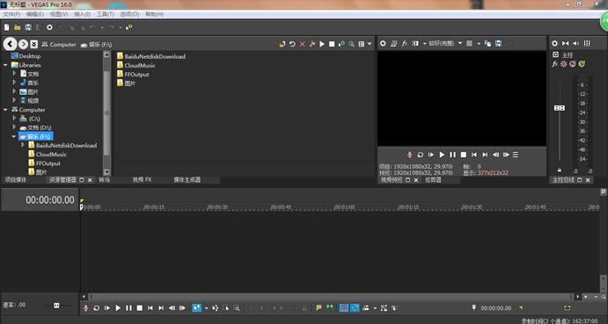Screen dimensions: 608x324
Task: Open the preview quality dropdown
Action: pos(445,43)
